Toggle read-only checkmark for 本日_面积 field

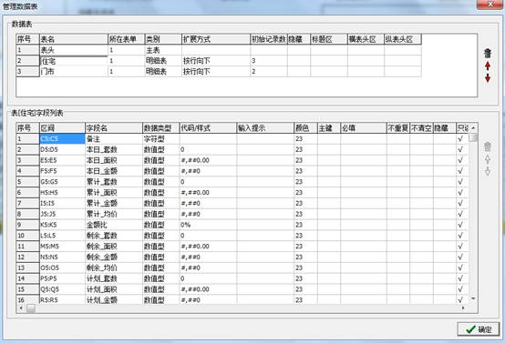click(x=460, y=160)
